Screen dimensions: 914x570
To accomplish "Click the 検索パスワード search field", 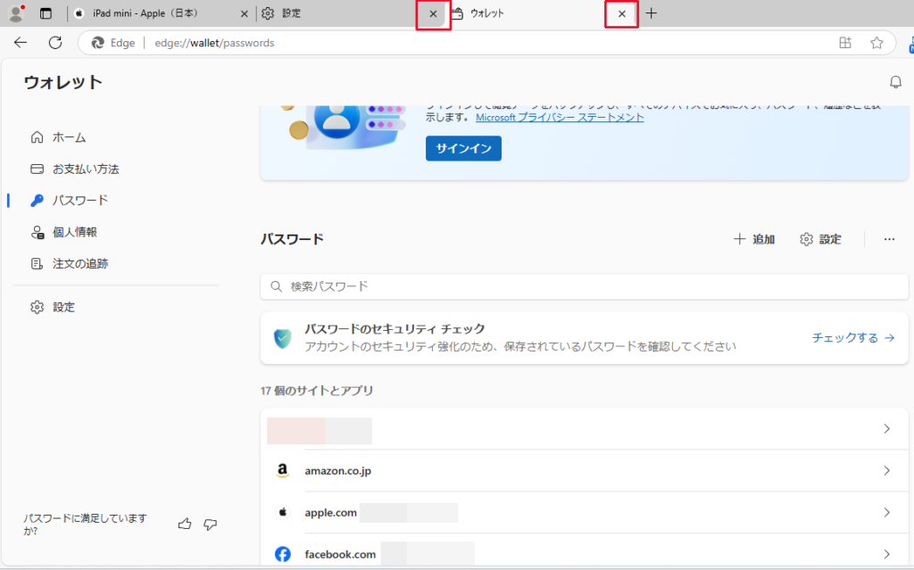I will point(585,286).
